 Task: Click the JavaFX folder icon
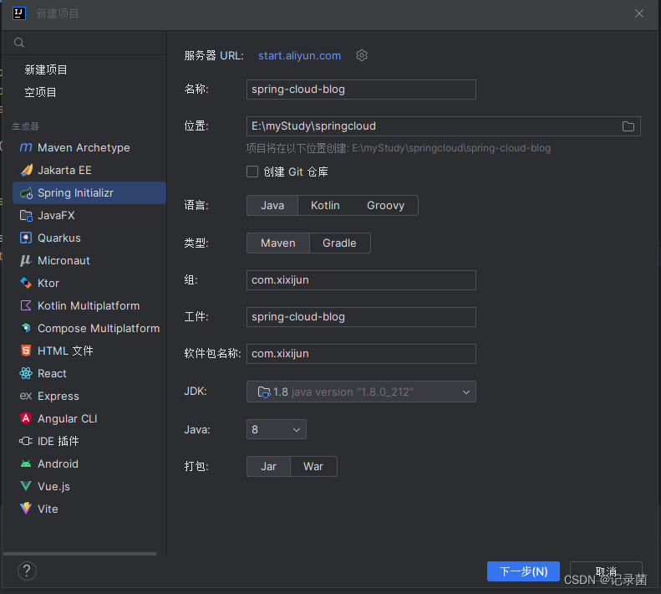26,216
